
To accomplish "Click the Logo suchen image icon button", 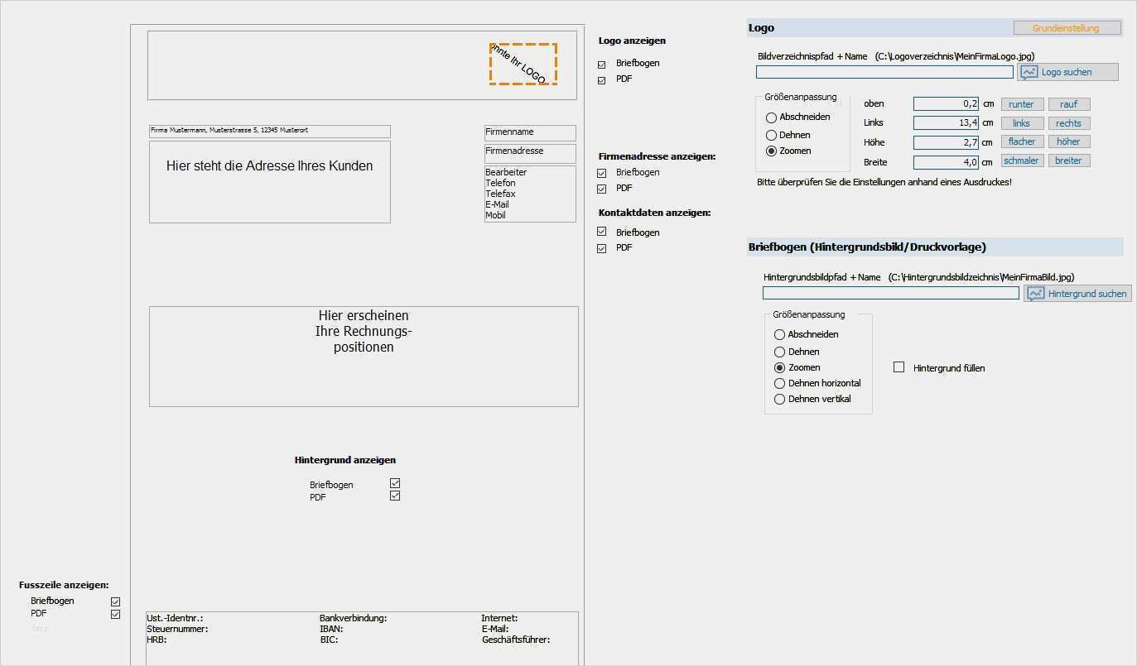I will tap(1067, 72).
